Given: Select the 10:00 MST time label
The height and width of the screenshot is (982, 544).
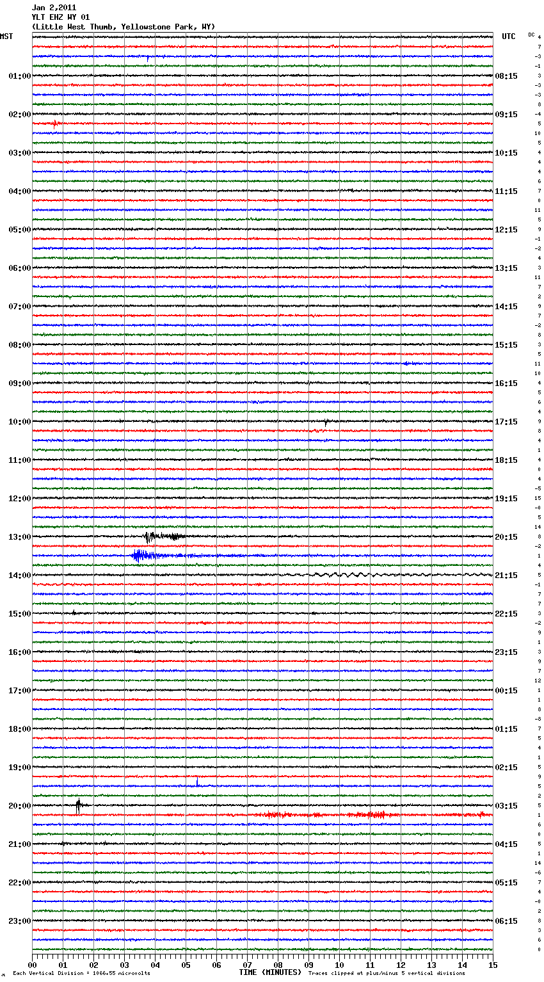Looking at the screenshot, I should point(20,422).
